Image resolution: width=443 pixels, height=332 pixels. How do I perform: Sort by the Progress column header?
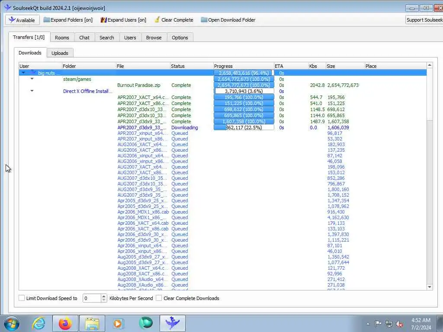coord(244,66)
